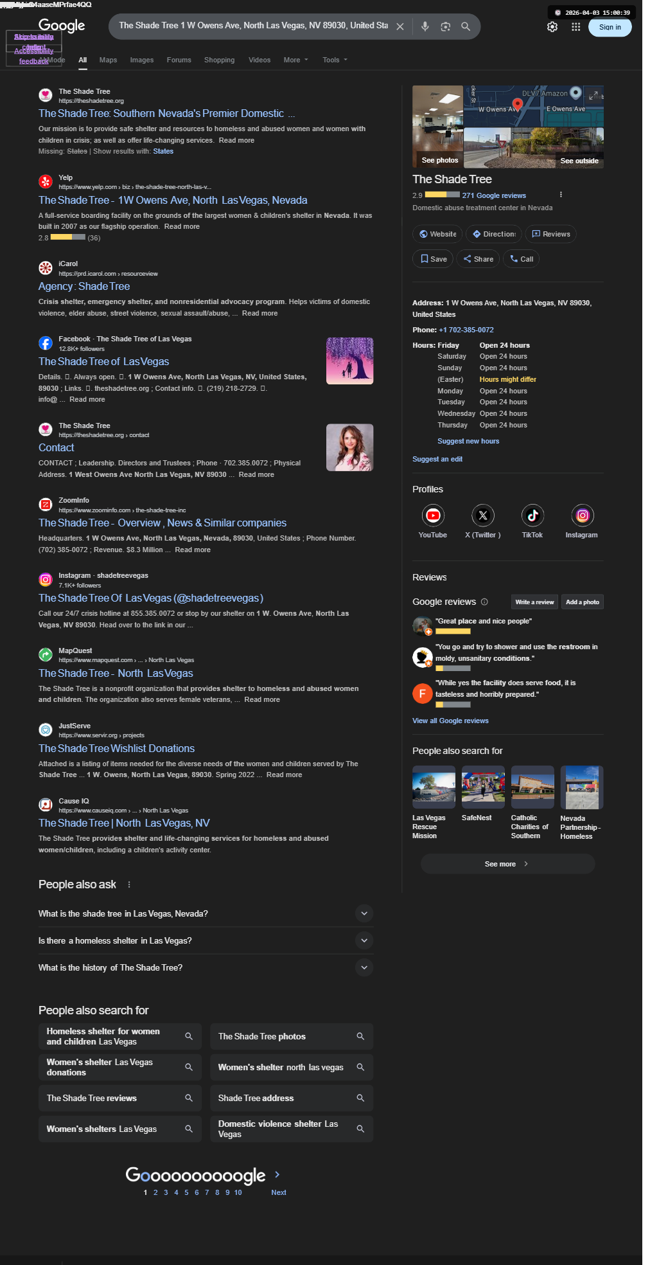This screenshot has height=1265, width=650.
Task: Click the search query input field
Action: (x=254, y=26)
